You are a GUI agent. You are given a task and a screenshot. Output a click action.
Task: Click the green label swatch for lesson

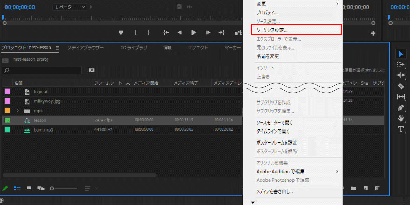(x=7, y=120)
